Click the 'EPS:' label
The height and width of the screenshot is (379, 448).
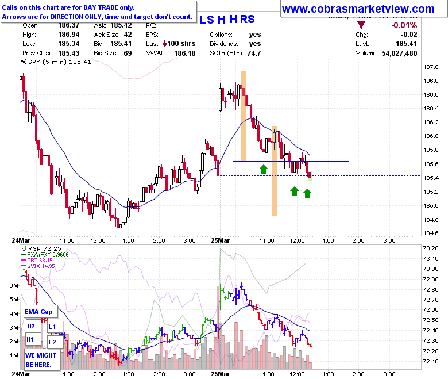pyautogui.click(x=152, y=35)
